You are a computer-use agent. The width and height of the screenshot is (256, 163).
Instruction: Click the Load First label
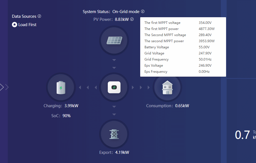(27, 25)
